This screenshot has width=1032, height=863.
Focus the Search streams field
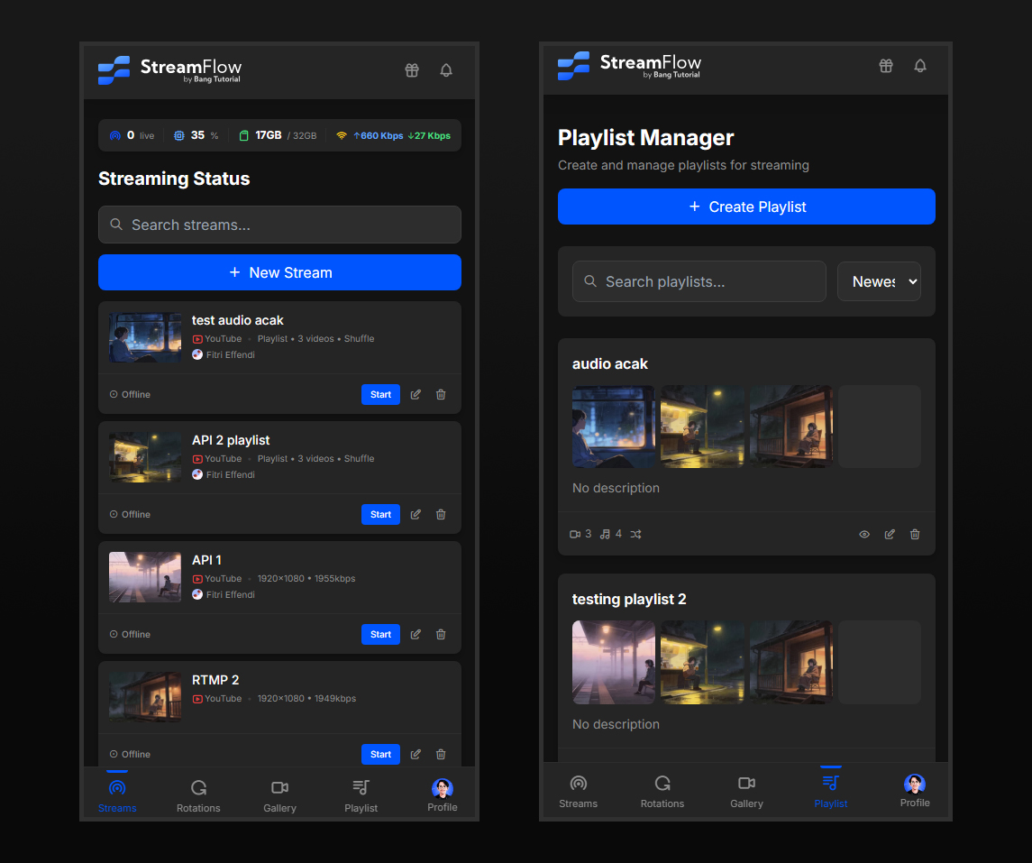click(x=279, y=225)
